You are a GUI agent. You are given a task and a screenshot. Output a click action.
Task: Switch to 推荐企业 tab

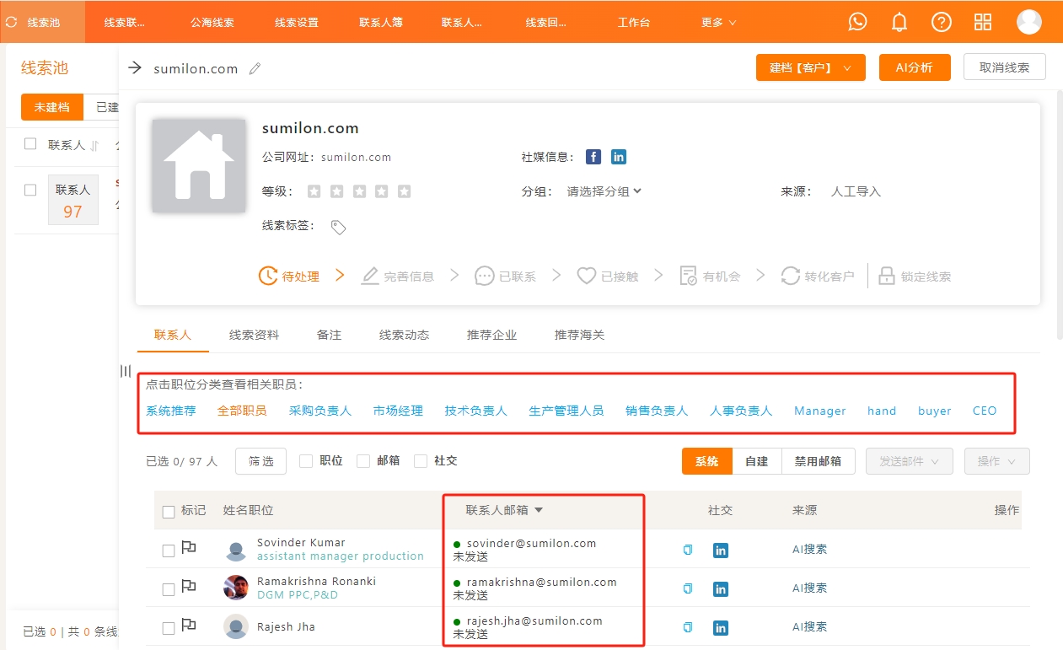pos(491,335)
